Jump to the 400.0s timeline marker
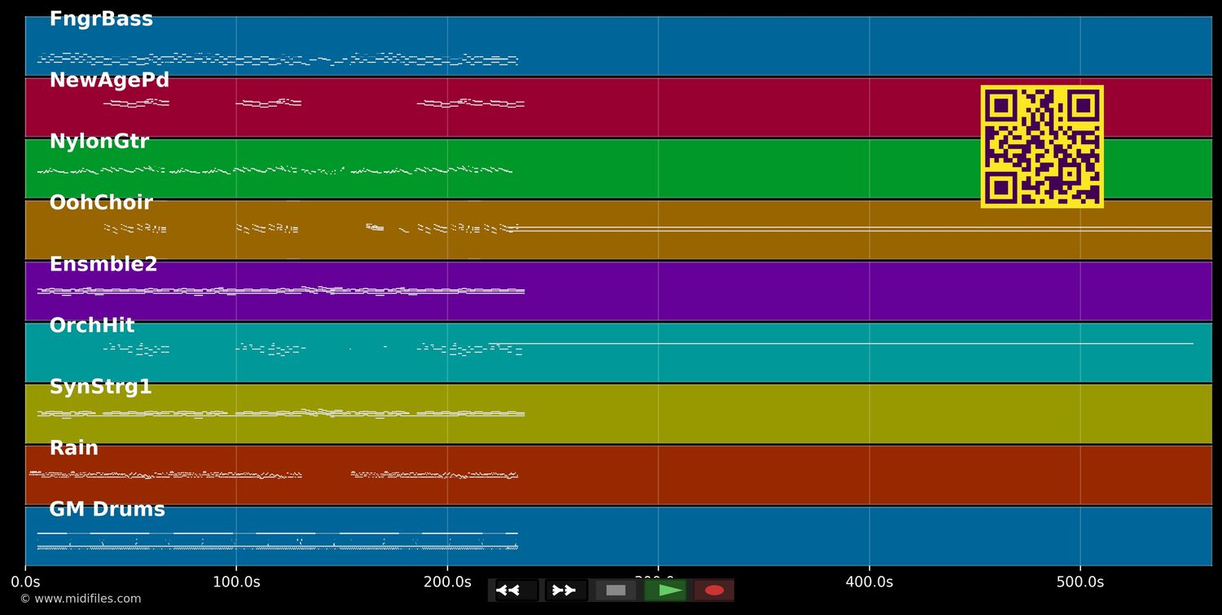 click(869, 582)
